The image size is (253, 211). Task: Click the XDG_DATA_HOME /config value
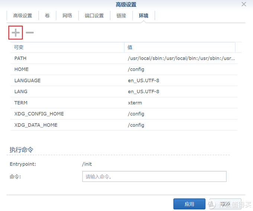pos(136,125)
